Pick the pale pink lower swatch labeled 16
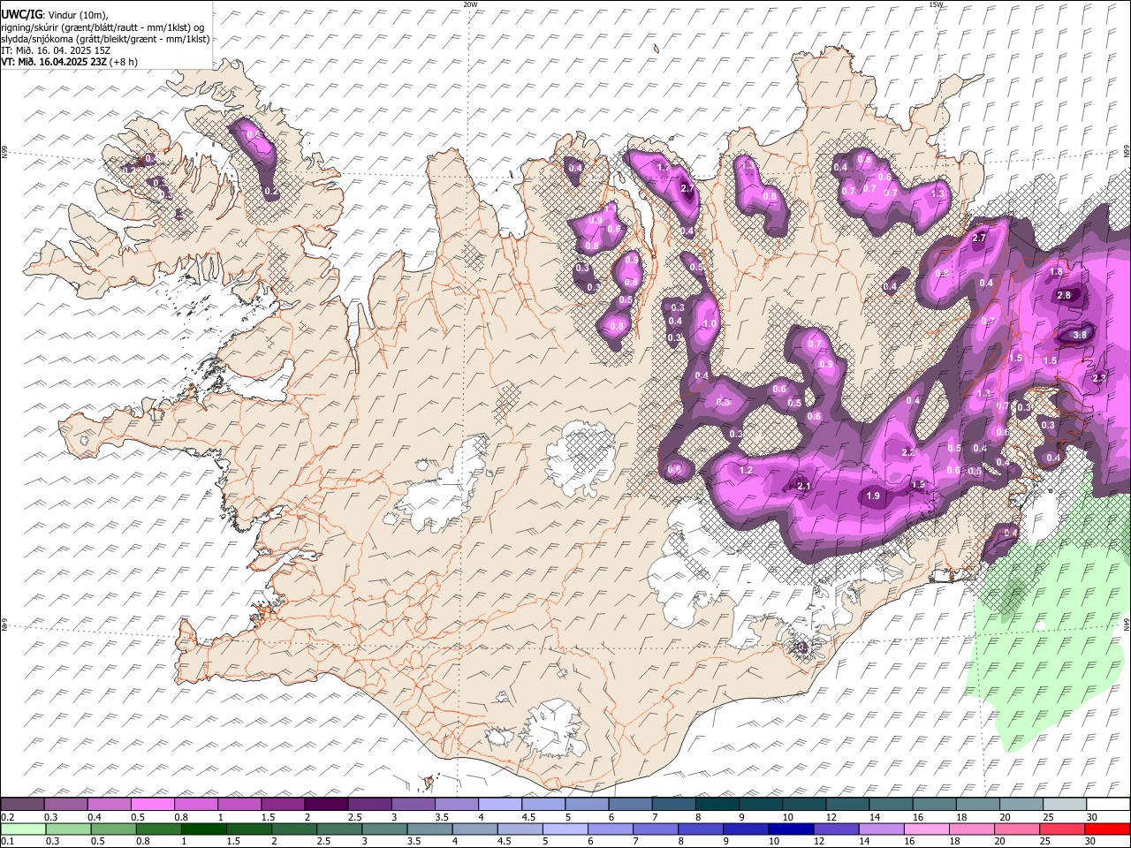Viewport: 1131px width, 848px height. pos(925,829)
